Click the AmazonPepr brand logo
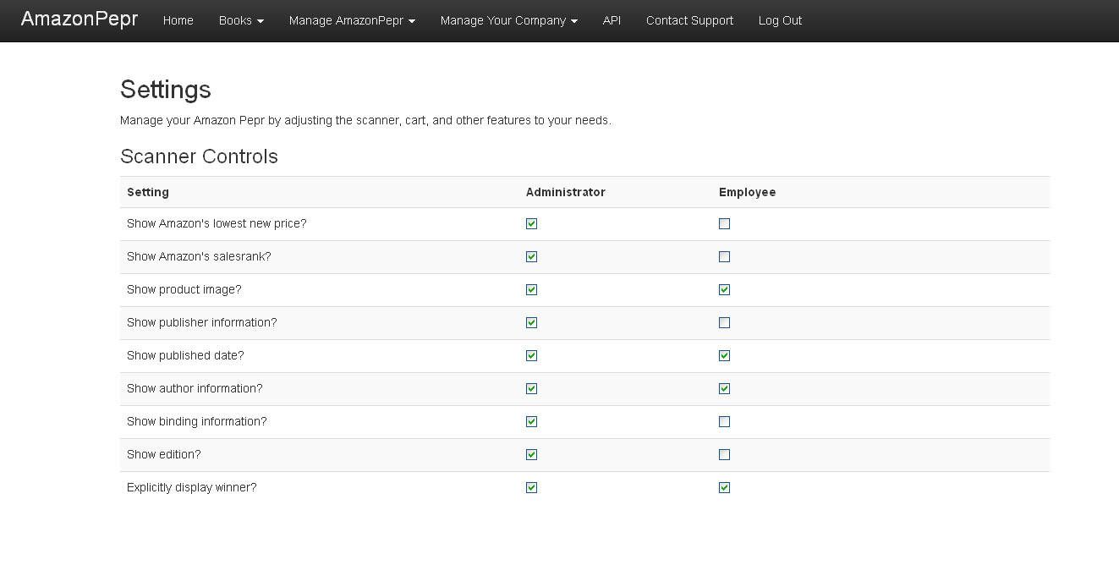The height and width of the screenshot is (576, 1119). [x=80, y=19]
